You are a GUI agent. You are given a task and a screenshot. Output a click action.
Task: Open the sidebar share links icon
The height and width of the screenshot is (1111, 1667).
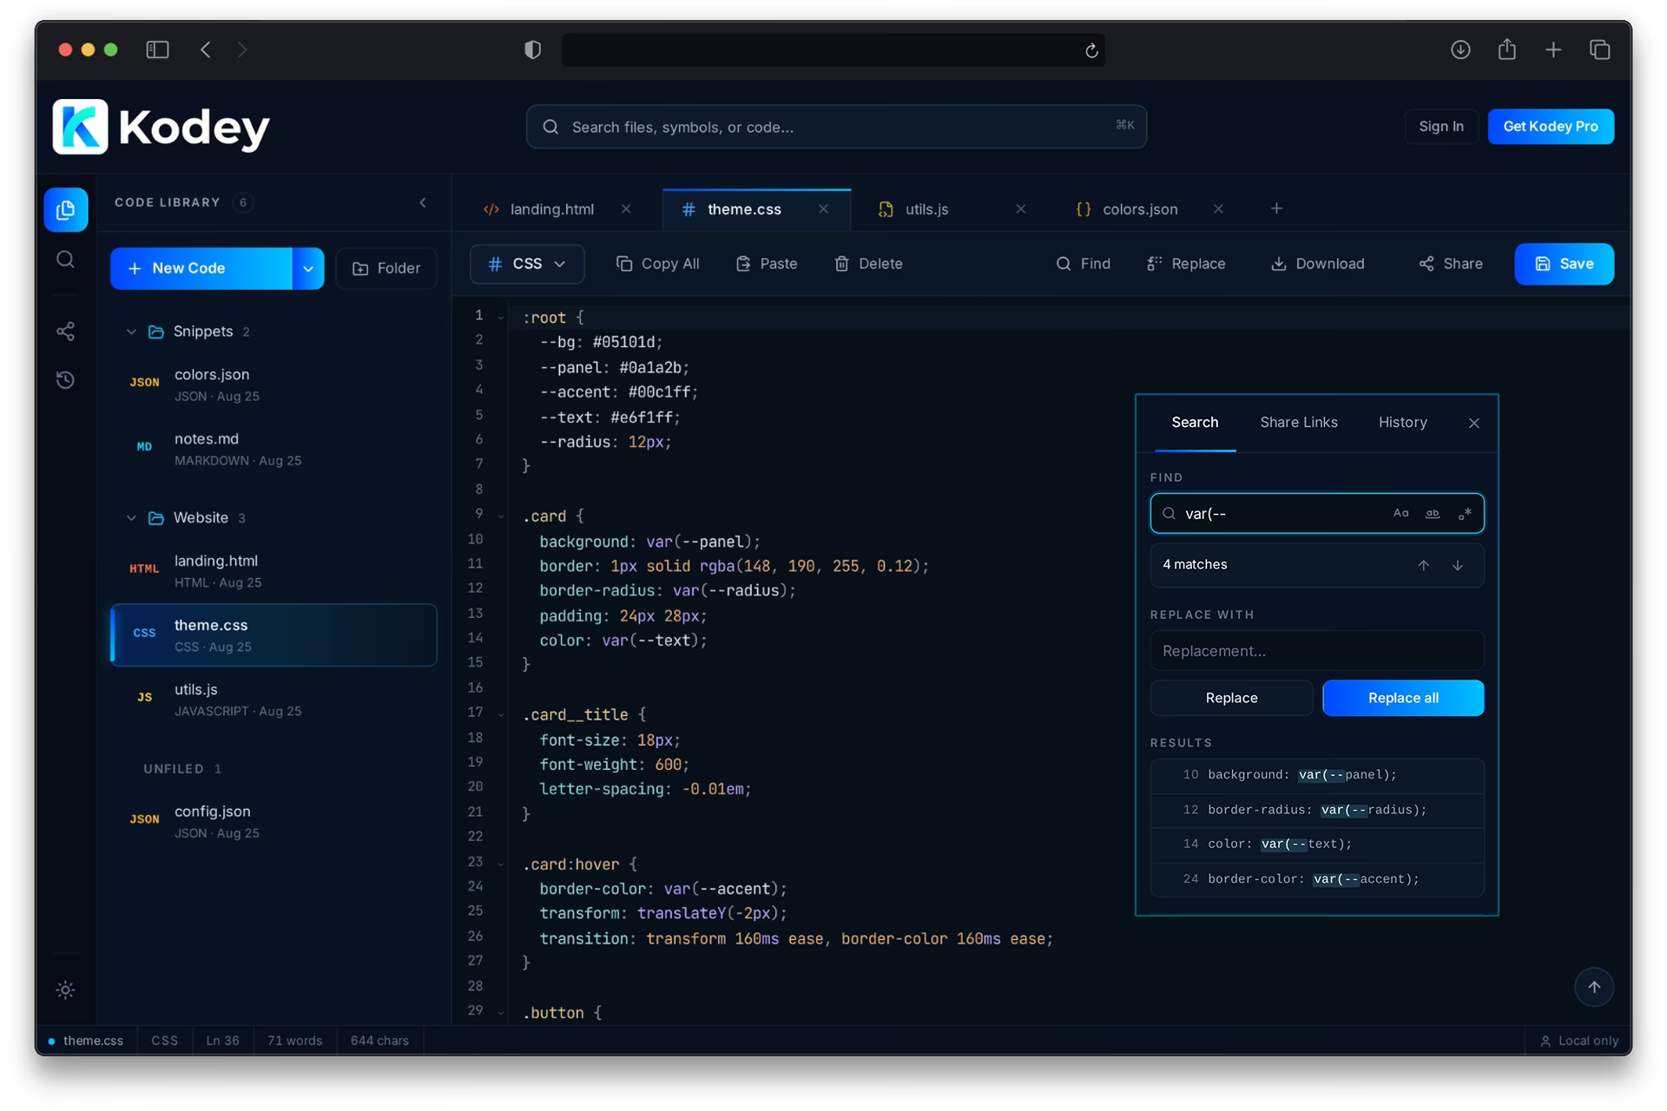[66, 331]
